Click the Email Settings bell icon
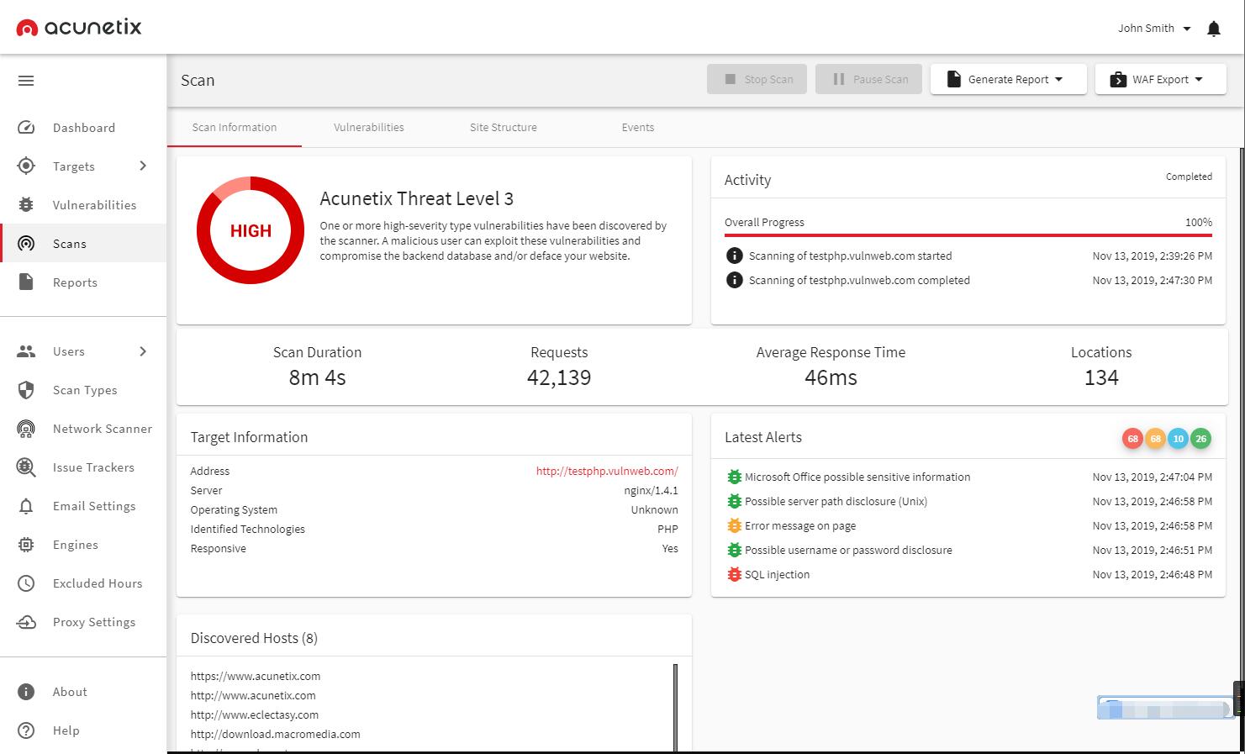 26,506
